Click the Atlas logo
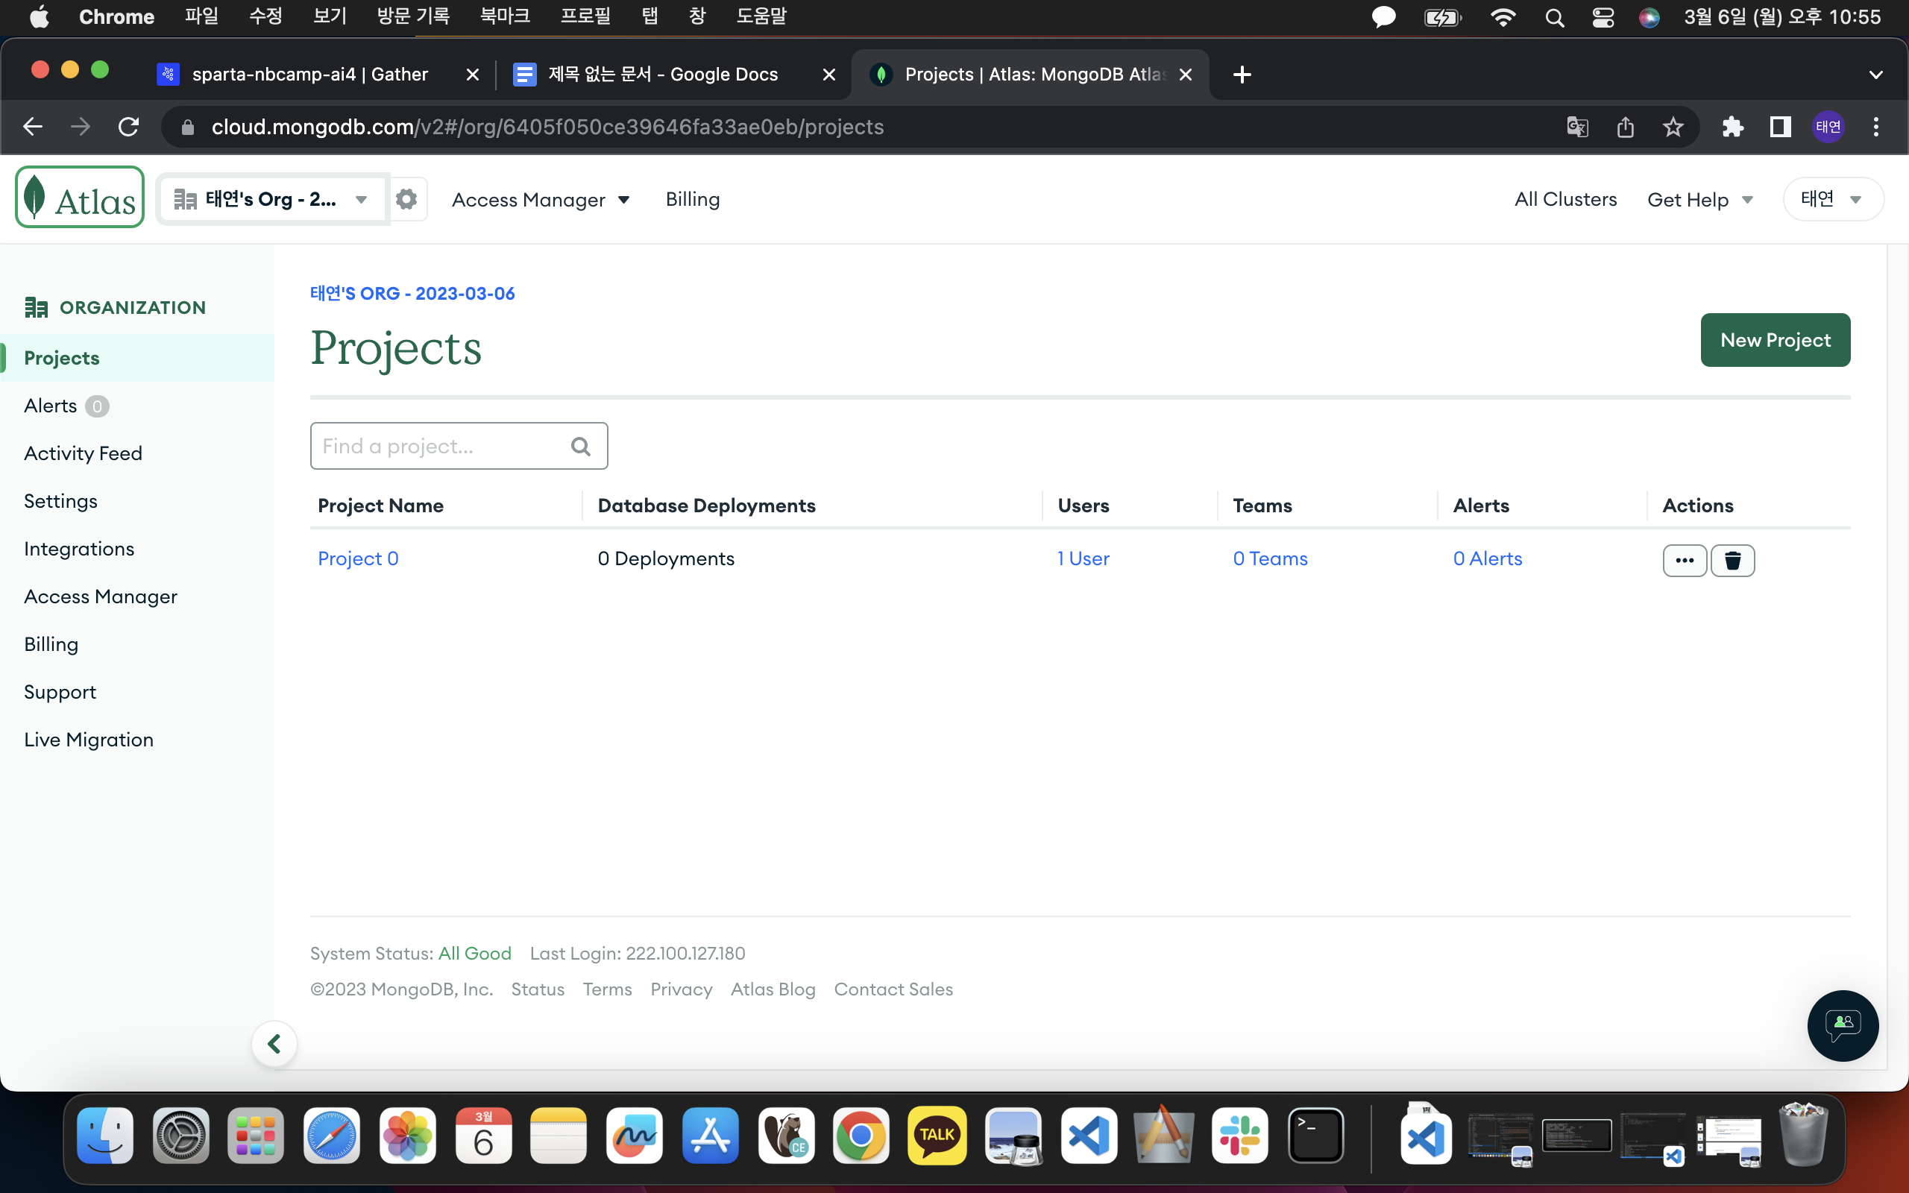This screenshot has height=1193, width=1909. pyautogui.click(x=80, y=198)
